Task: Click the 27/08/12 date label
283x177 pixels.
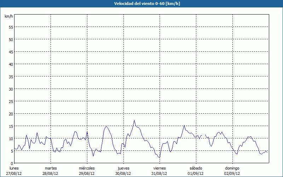Action: click(14, 173)
